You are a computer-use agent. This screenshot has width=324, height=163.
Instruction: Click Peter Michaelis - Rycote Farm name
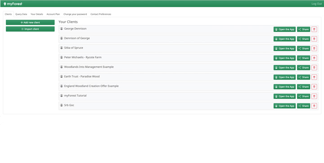83,57
